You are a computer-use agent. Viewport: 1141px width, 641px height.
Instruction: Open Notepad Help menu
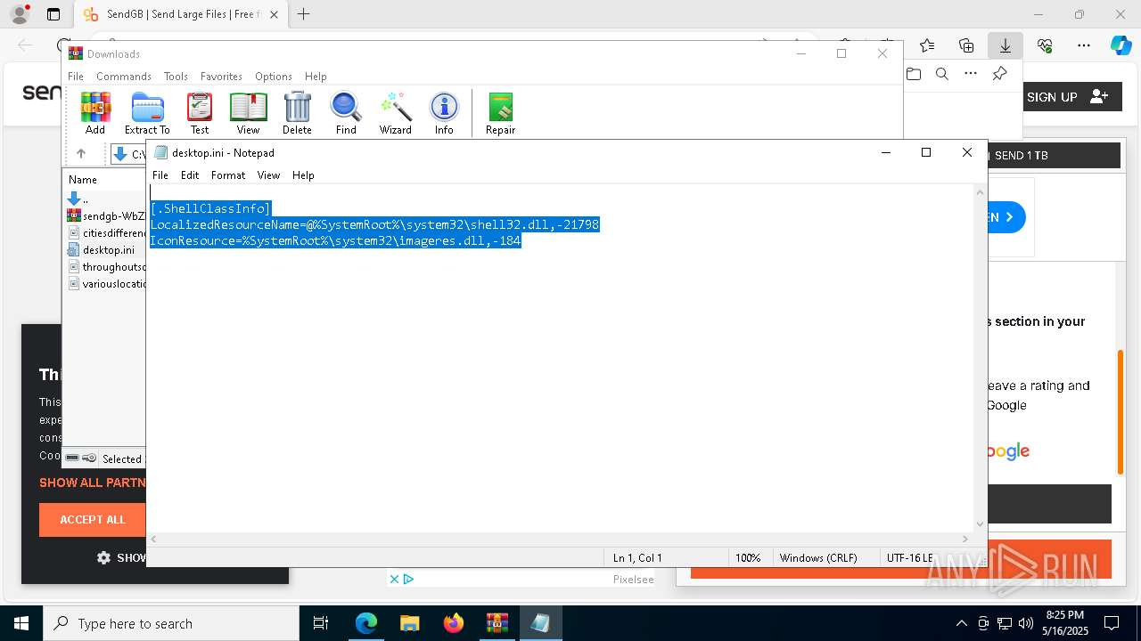(x=303, y=175)
